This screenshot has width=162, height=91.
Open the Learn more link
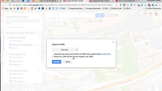point(106,54)
